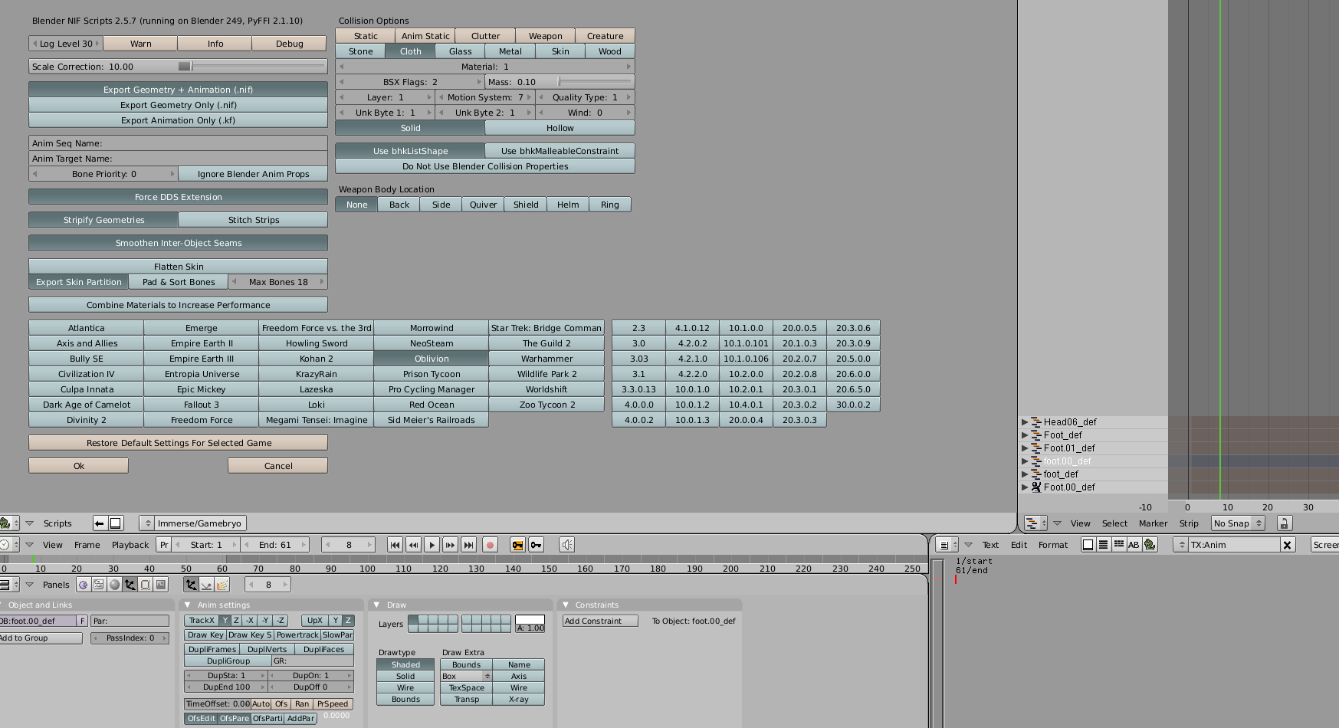The width and height of the screenshot is (1339, 728).
Task: Confirm export with the Ok button
Action: pyautogui.click(x=78, y=466)
